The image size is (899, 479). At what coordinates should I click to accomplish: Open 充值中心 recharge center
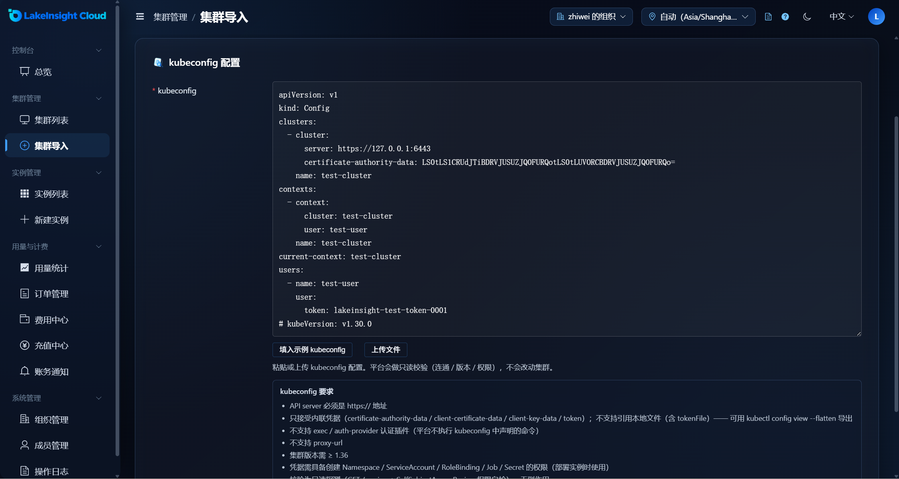tap(57, 345)
